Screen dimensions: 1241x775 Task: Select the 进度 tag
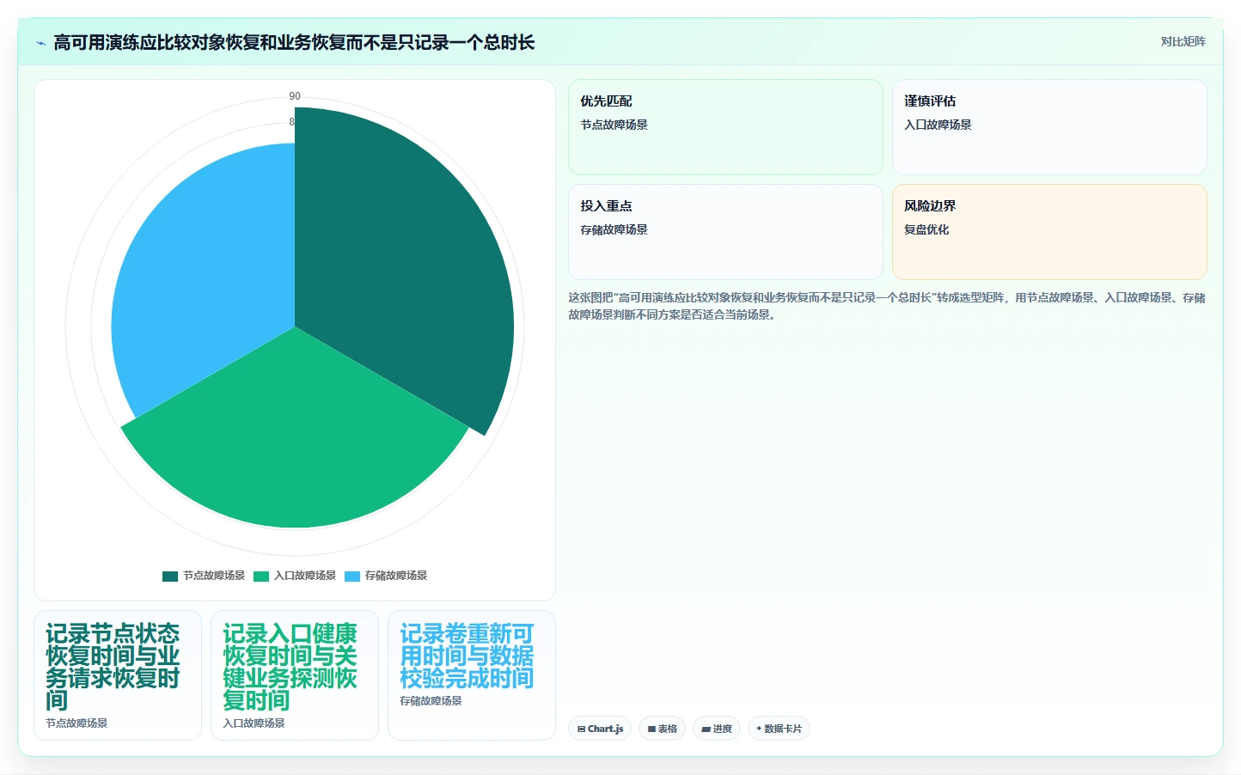(717, 729)
